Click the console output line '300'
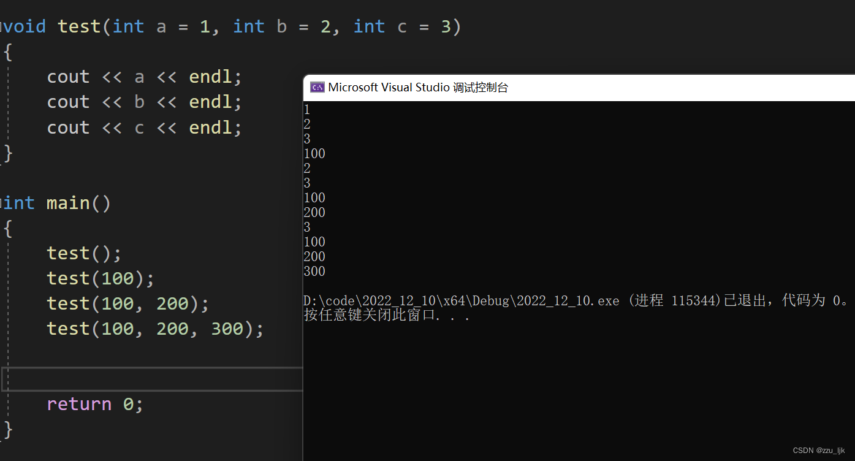This screenshot has width=855, height=461. (x=314, y=272)
